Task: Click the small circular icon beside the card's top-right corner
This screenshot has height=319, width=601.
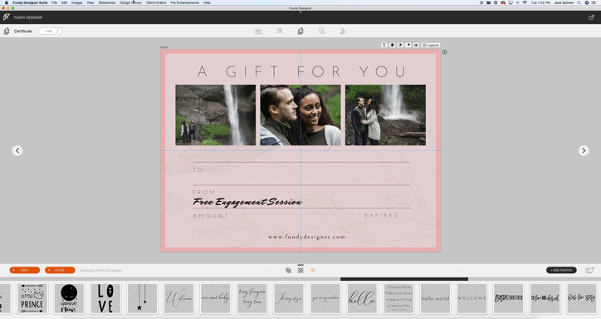Action: (445, 52)
